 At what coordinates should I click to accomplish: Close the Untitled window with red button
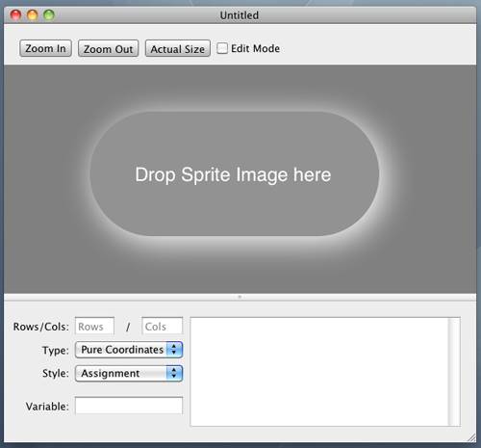pos(15,14)
